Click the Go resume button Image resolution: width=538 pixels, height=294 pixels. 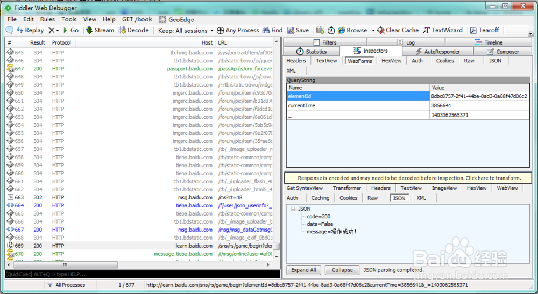(x=70, y=30)
